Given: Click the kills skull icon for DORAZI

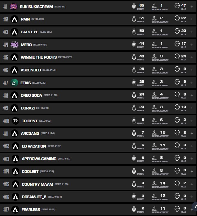Looking at the screenshot, I should click(x=177, y=108).
